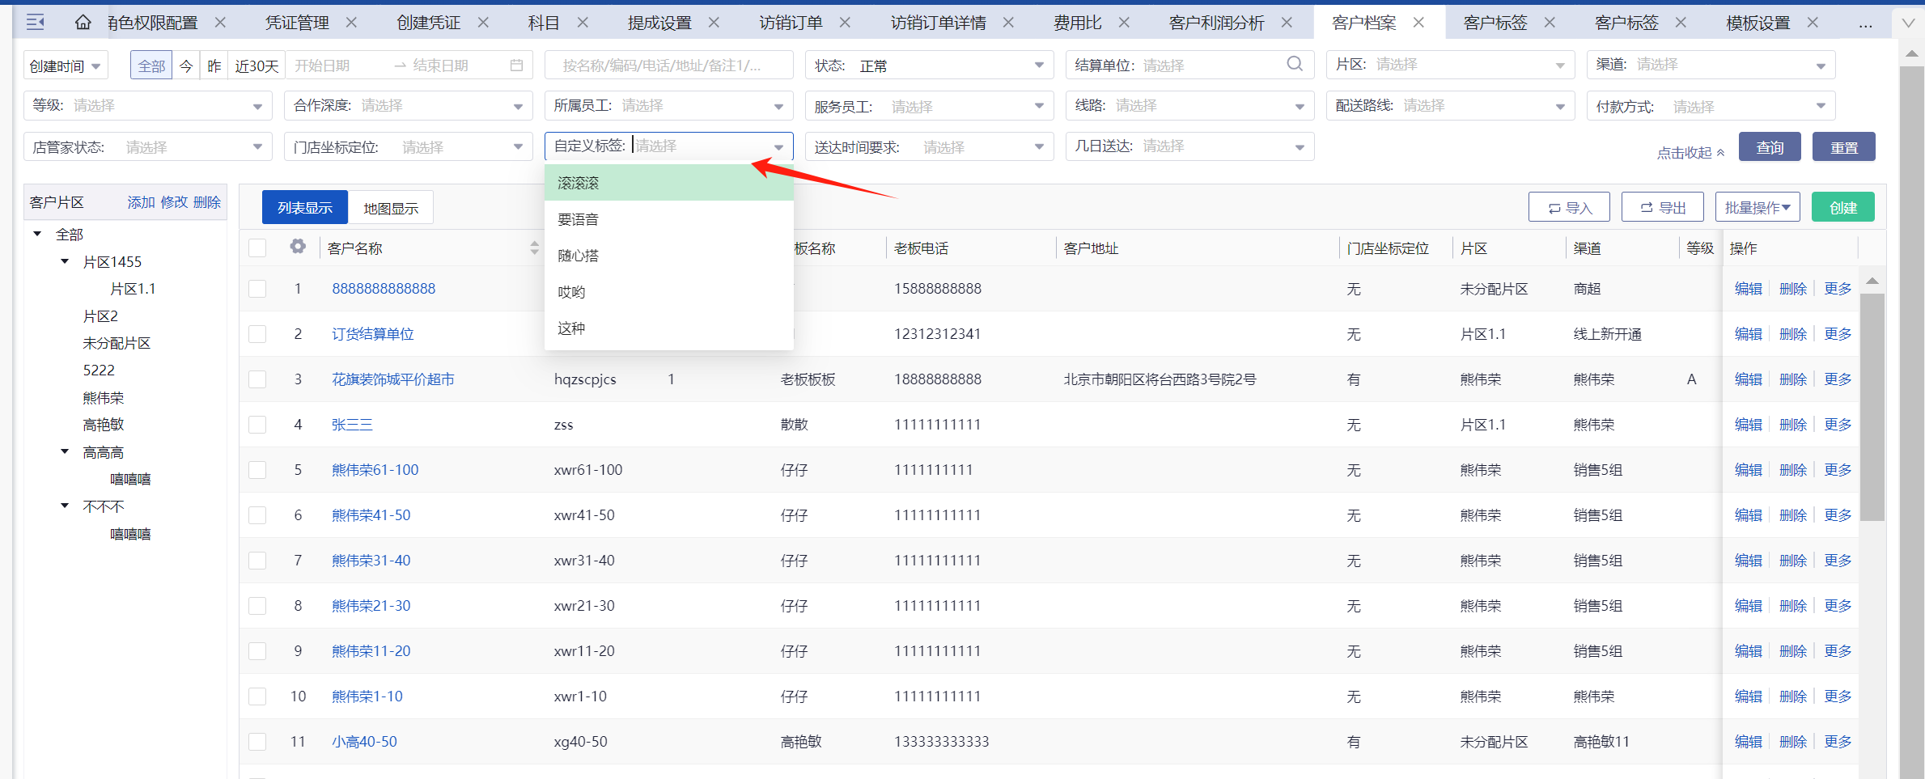Click the keyword search input field
Image resolution: width=1925 pixels, height=779 pixels.
click(x=668, y=66)
